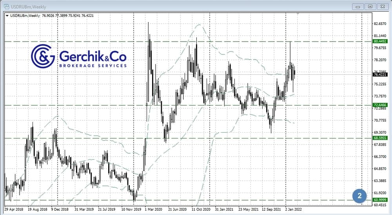
Task: Close the USDRUBm Weekly chart window
Action: pyautogui.click(x=382, y=6)
